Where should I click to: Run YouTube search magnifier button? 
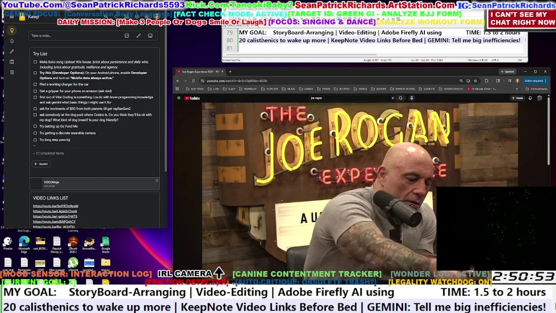pos(400,98)
